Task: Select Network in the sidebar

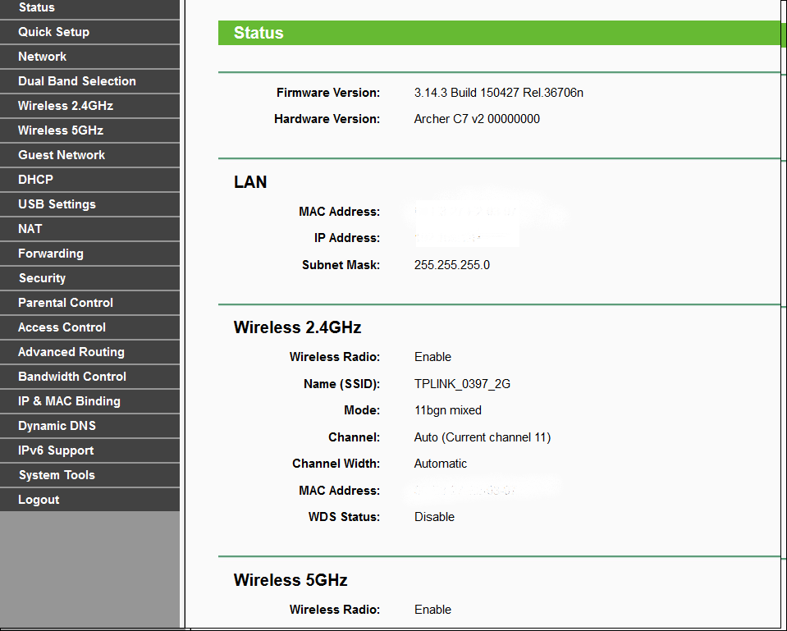Action: pyautogui.click(x=41, y=57)
